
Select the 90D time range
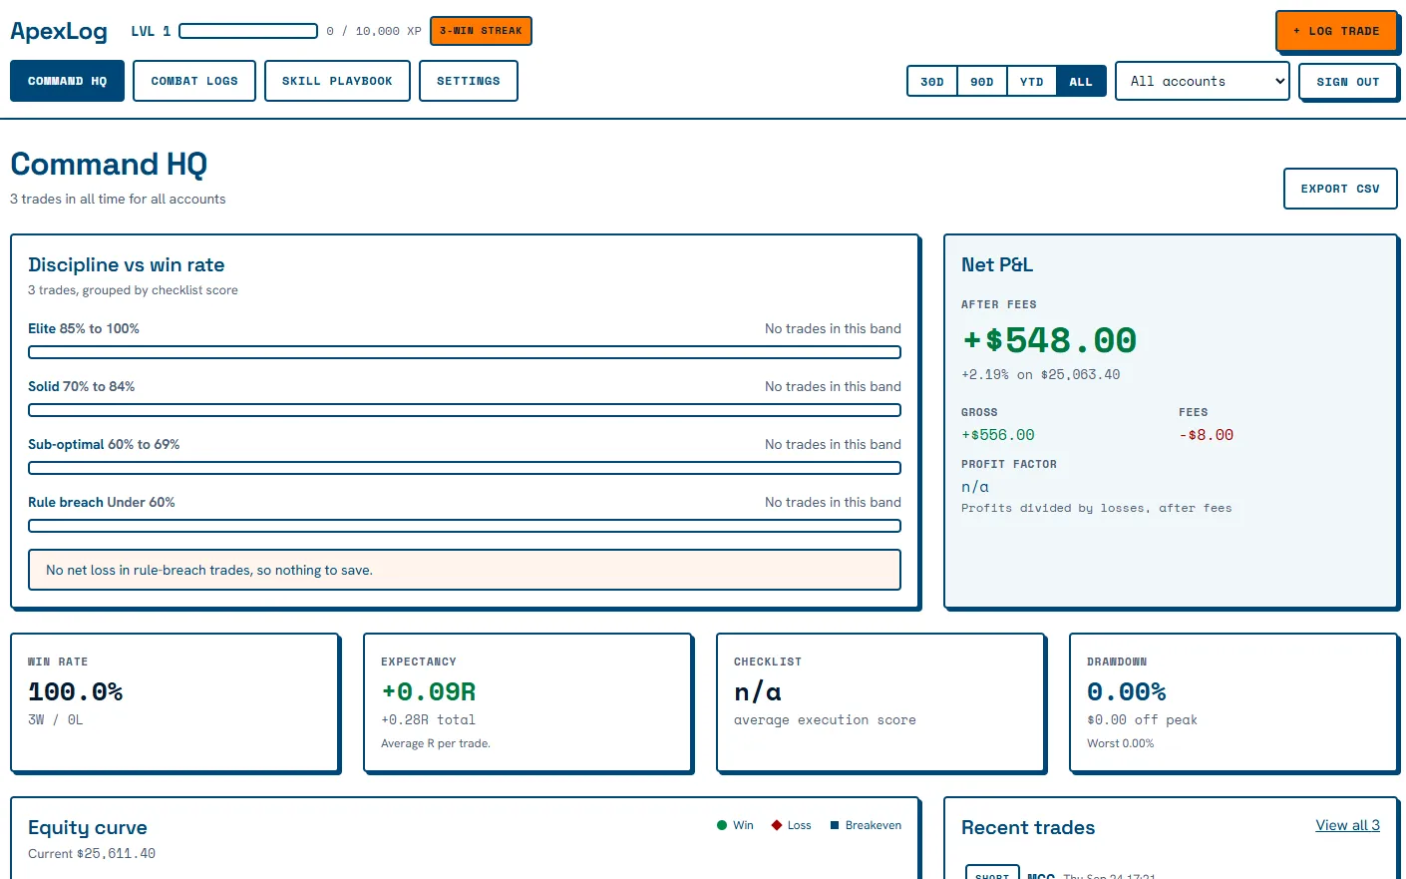tap(982, 82)
